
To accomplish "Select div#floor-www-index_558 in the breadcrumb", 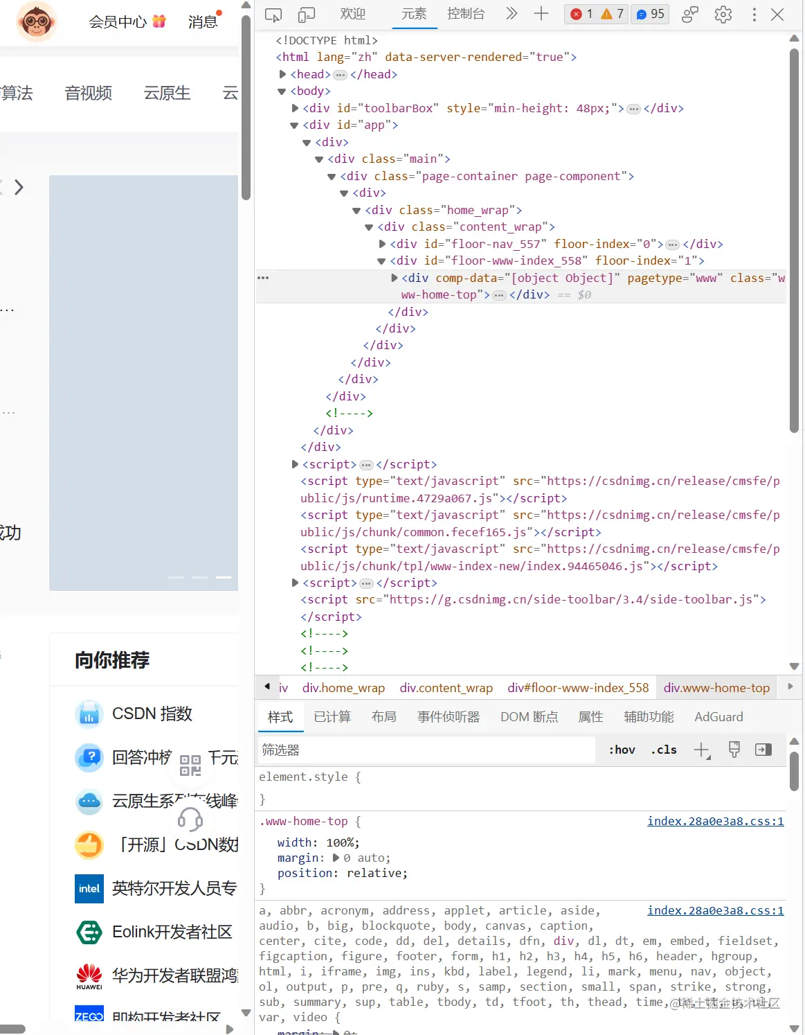I will pyautogui.click(x=578, y=688).
